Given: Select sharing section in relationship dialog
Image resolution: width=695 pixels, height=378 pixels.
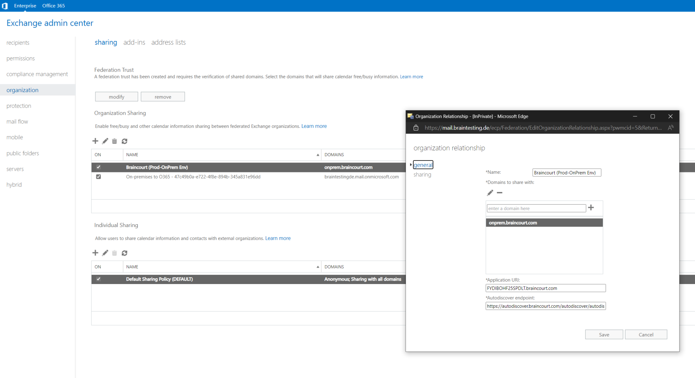Looking at the screenshot, I should 422,174.
